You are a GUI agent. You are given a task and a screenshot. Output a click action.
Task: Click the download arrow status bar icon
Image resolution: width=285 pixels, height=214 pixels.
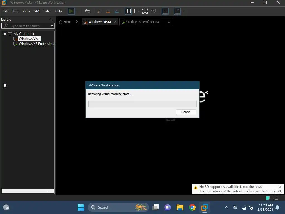277,198
